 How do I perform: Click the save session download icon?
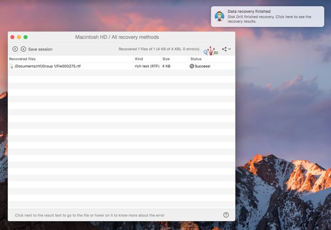(x=23, y=49)
